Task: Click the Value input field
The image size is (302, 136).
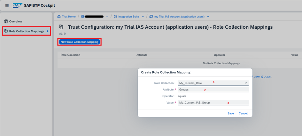Action: tap(213, 103)
